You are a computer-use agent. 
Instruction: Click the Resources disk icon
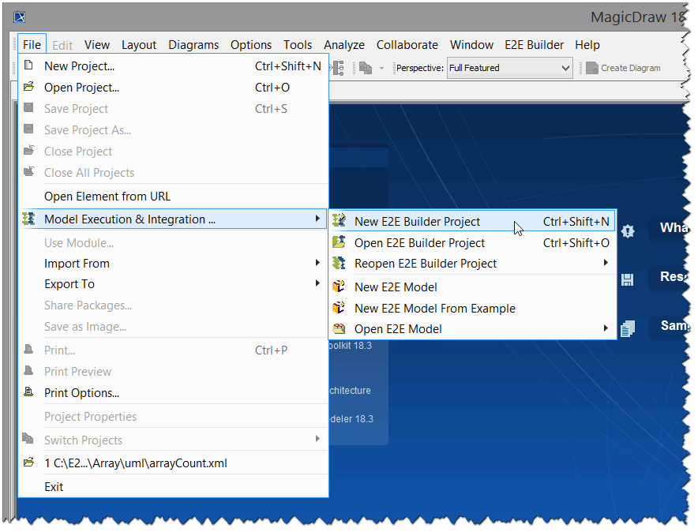click(x=628, y=279)
